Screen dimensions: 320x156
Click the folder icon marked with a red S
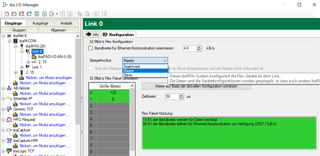pos(22,14)
